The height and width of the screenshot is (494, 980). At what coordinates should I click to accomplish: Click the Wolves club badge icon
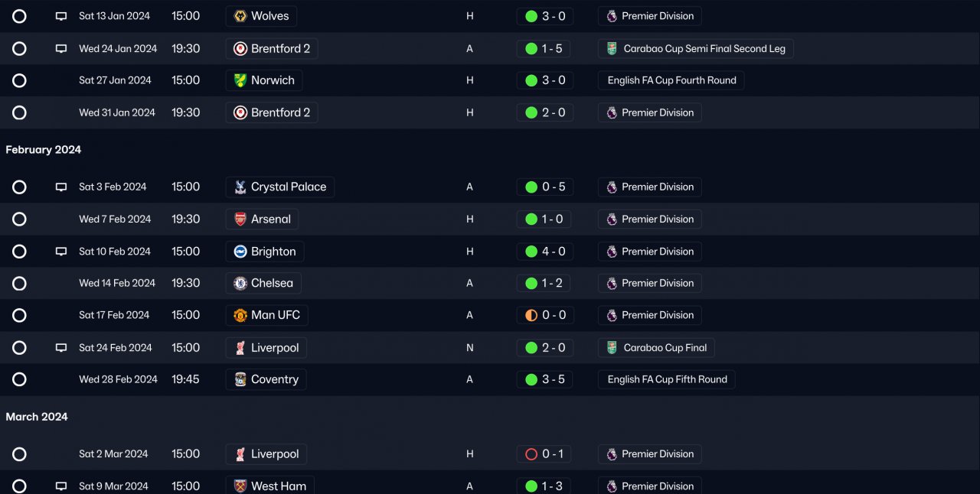coord(240,16)
